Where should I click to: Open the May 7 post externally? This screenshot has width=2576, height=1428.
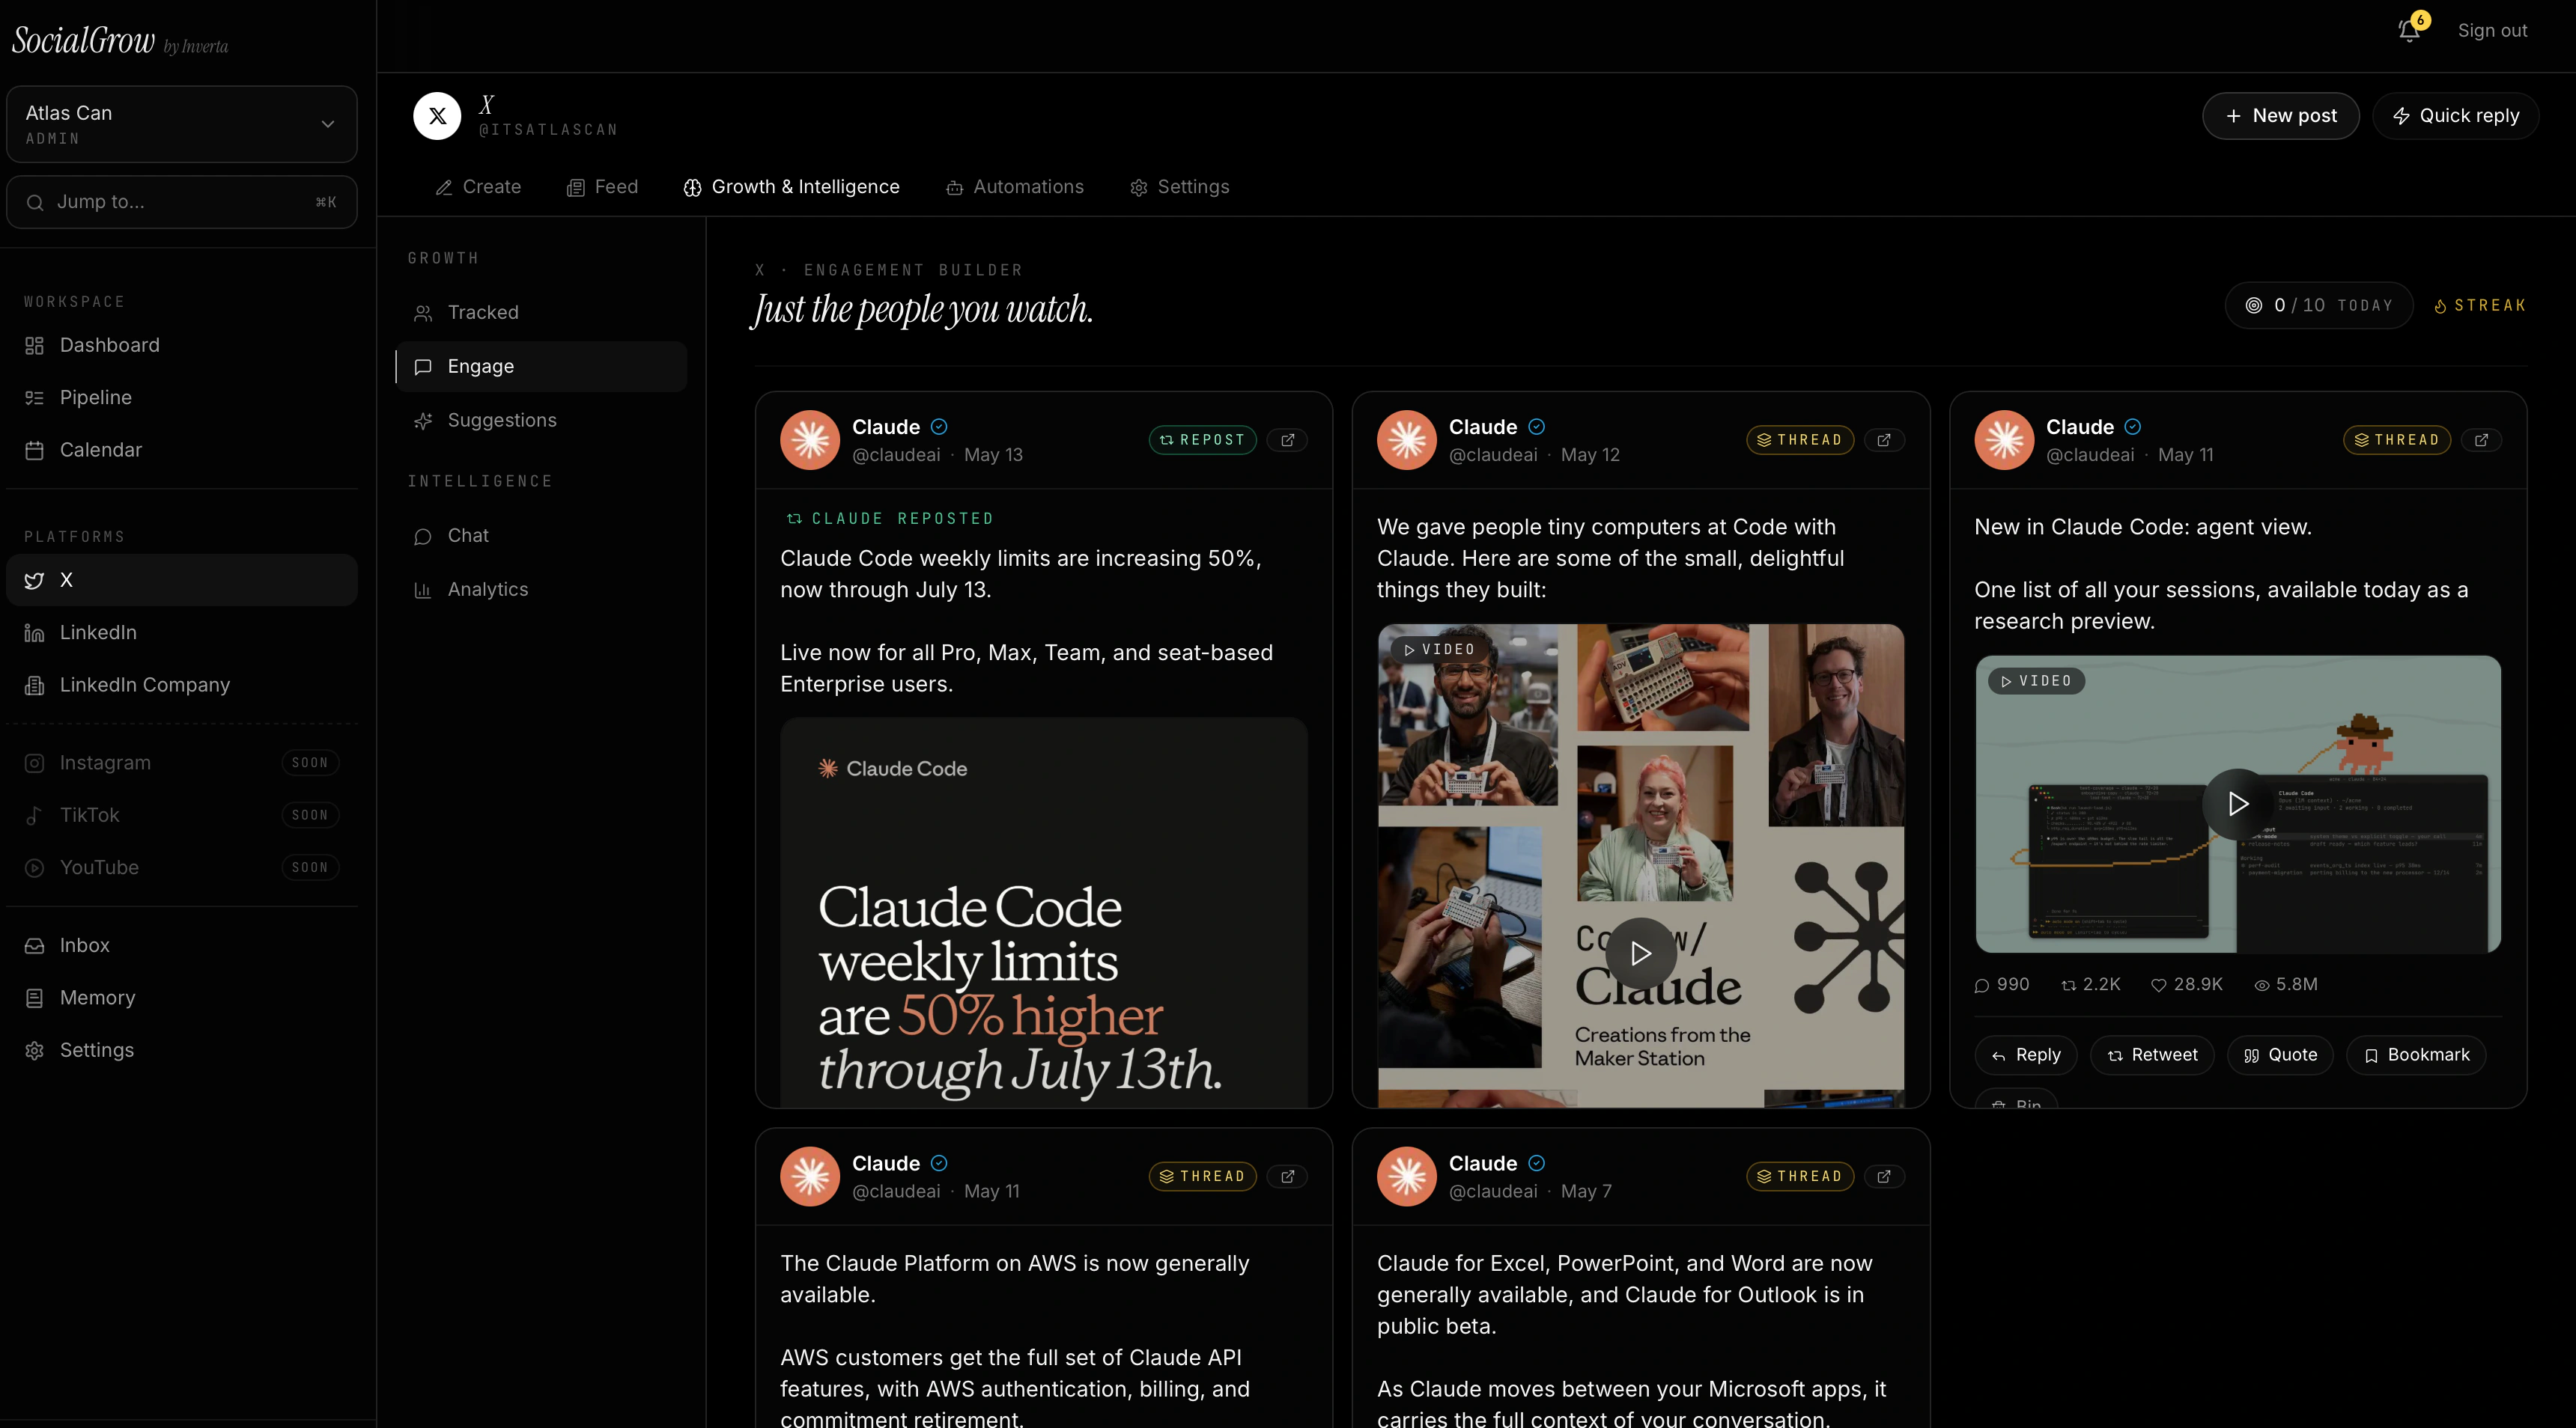pyautogui.click(x=1884, y=1177)
